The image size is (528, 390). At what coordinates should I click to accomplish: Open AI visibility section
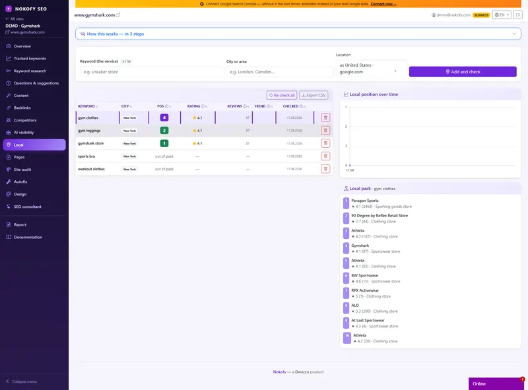(34, 133)
